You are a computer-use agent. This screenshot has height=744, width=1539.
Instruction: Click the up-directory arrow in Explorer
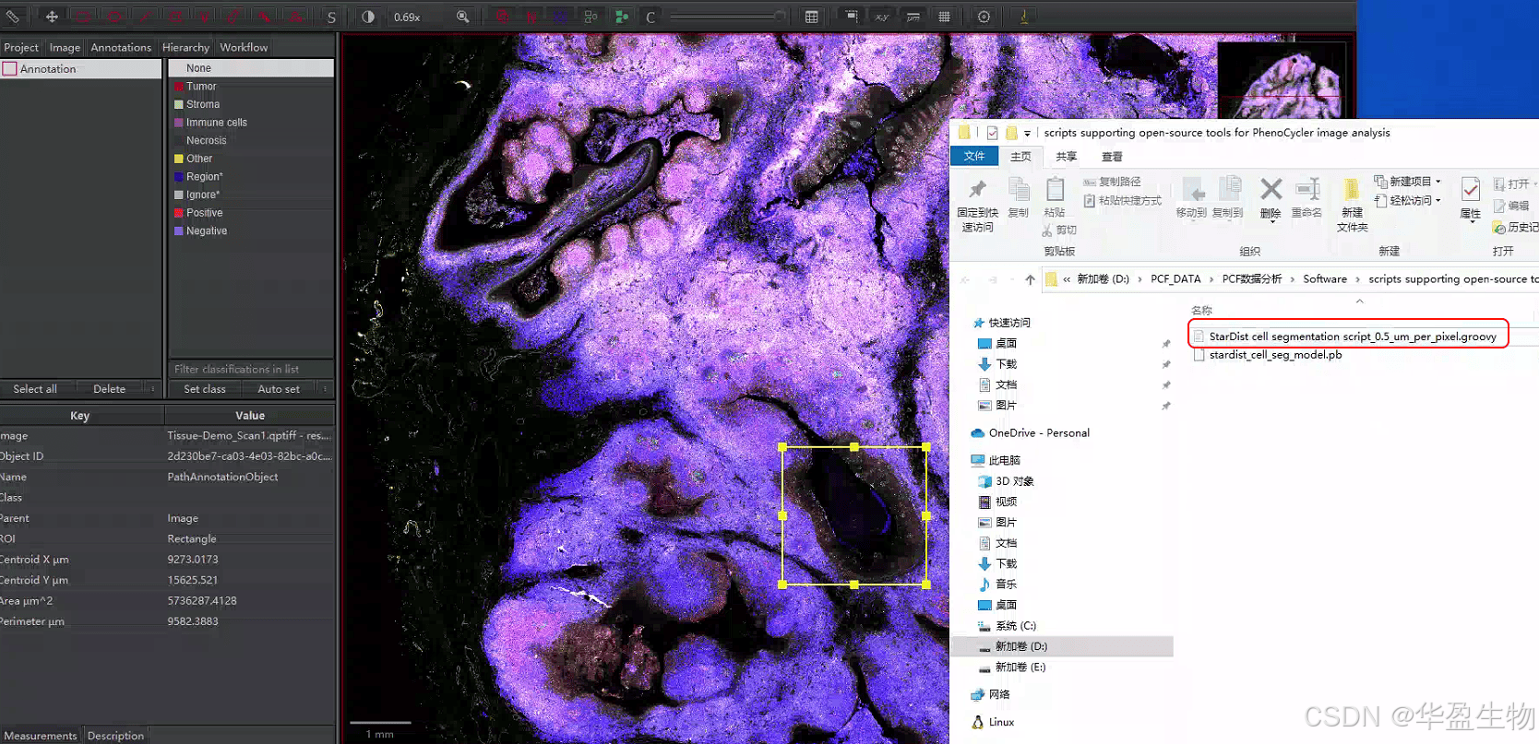coord(1030,279)
